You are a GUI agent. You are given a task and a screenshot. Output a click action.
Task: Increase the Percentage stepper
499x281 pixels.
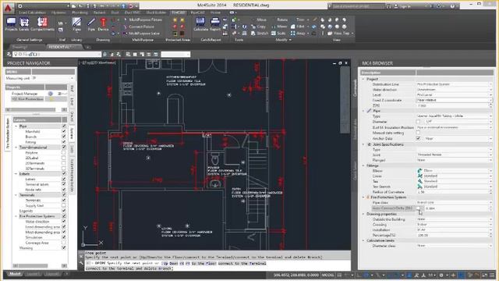(x=490, y=234)
